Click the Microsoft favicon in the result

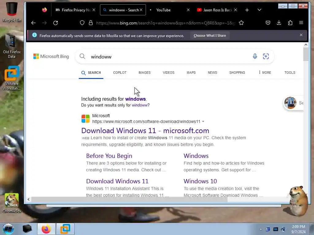pos(86,119)
